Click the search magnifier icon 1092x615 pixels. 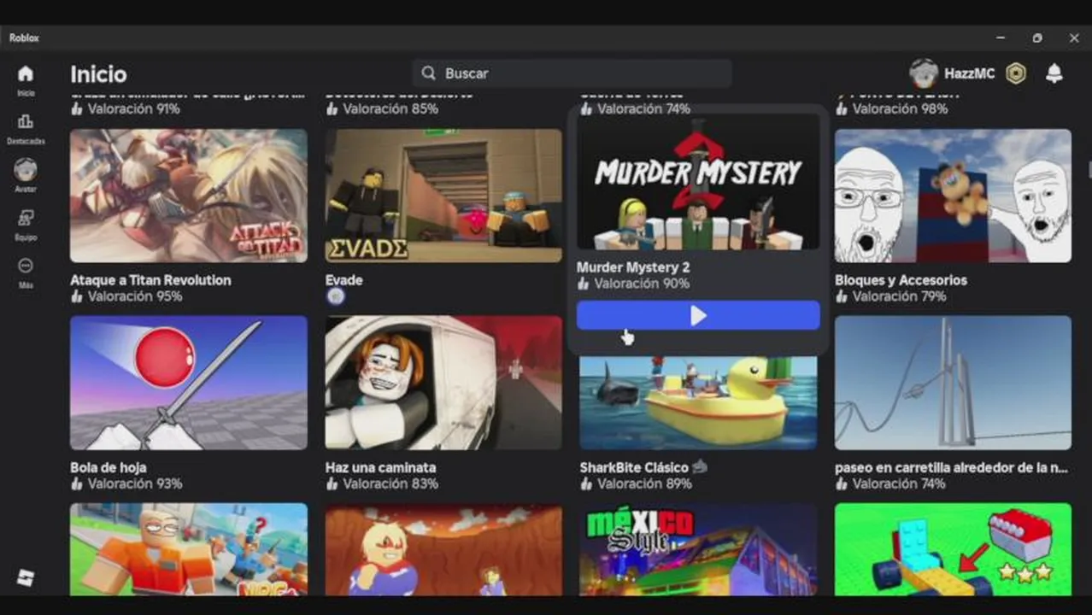429,73
